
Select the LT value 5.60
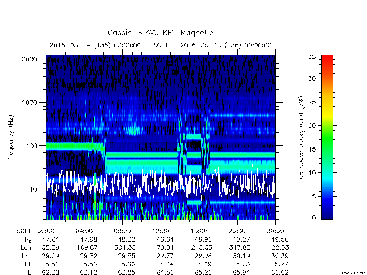(128, 264)
